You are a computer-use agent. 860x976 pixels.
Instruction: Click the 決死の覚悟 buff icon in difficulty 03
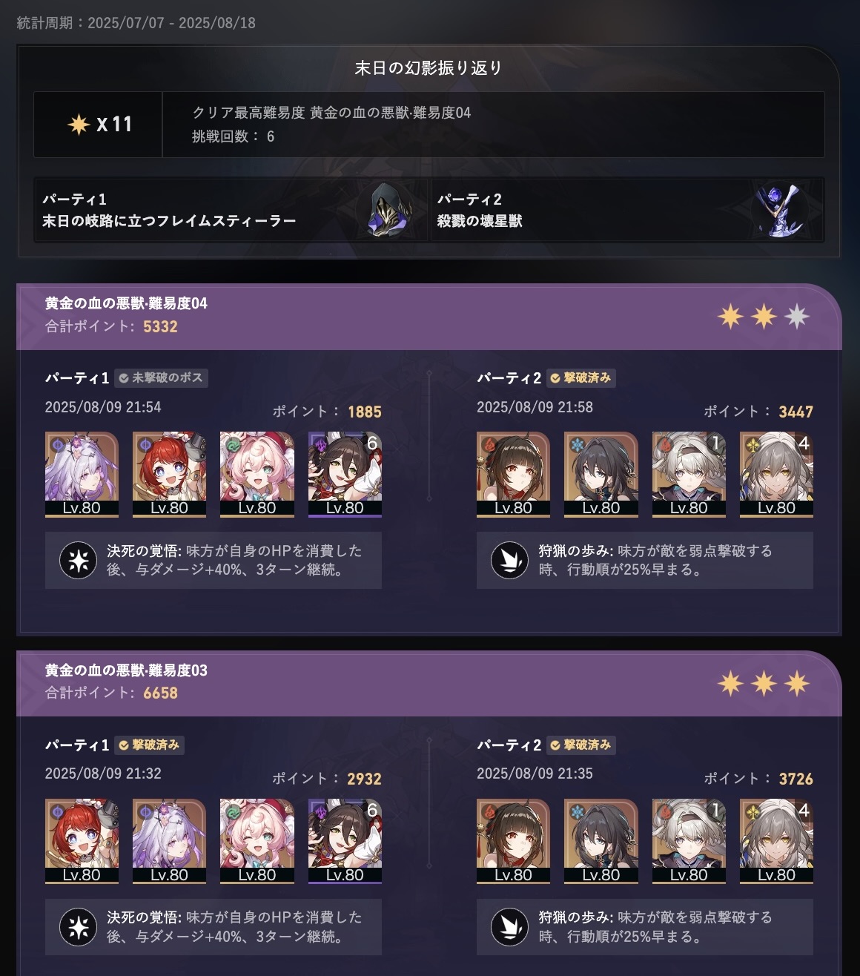(79, 927)
